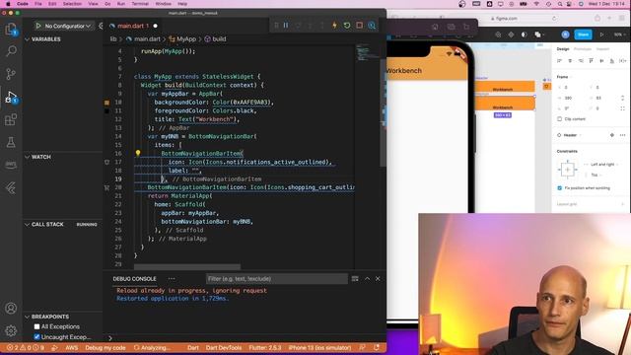Screen dimensions: 631x355
Task: Select iPhone 13 simulator device in status bar
Action: click(x=319, y=348)
